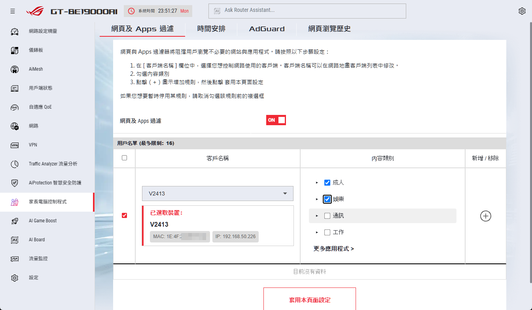This screenshot has width=532, height=310.
Task: Toggle the 網頁及 Apps 過濾 ON switch
Action: [x=276, y=120]
